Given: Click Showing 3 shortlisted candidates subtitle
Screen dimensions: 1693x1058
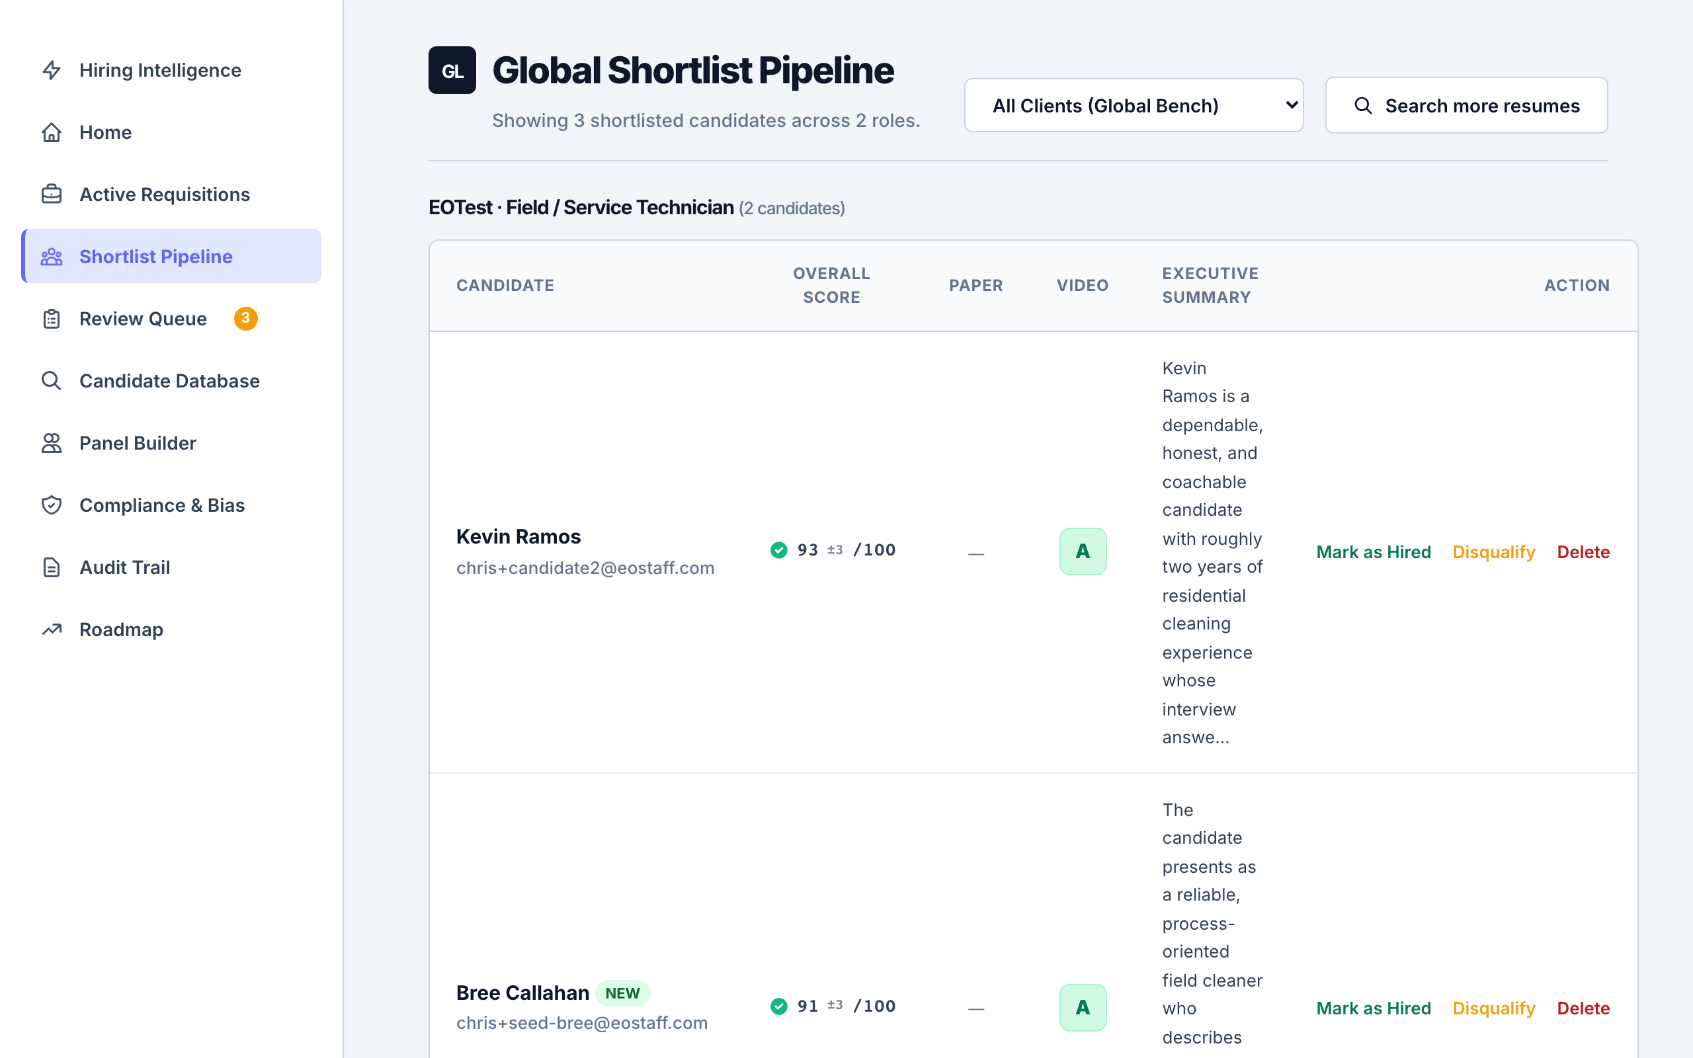Looking at the screenshot, I should pos(706,120).
